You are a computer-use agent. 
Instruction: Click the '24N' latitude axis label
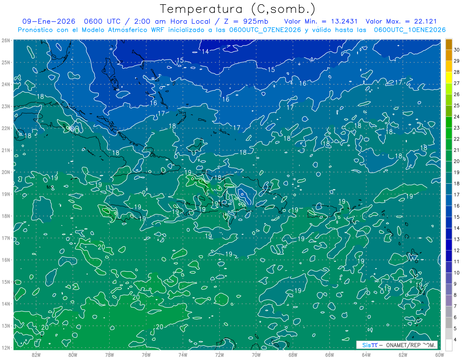point(6,84)
